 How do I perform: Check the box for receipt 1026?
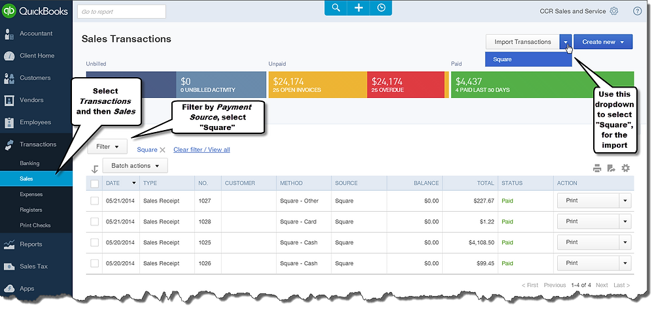pos(95,263)
